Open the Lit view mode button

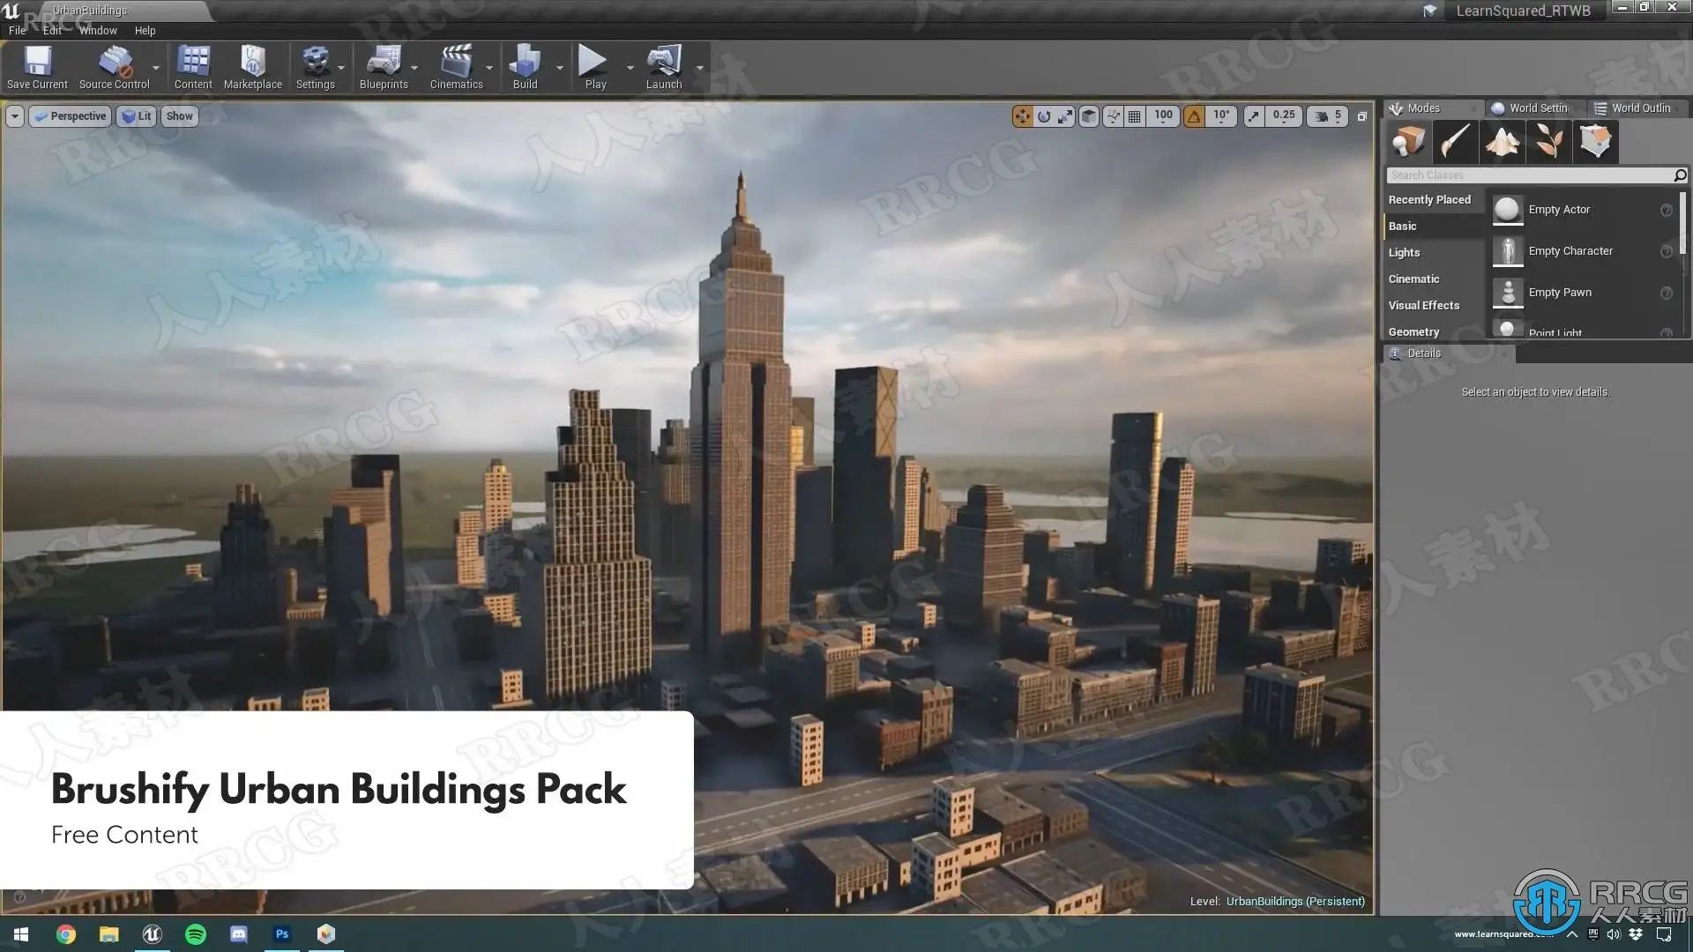137,116
